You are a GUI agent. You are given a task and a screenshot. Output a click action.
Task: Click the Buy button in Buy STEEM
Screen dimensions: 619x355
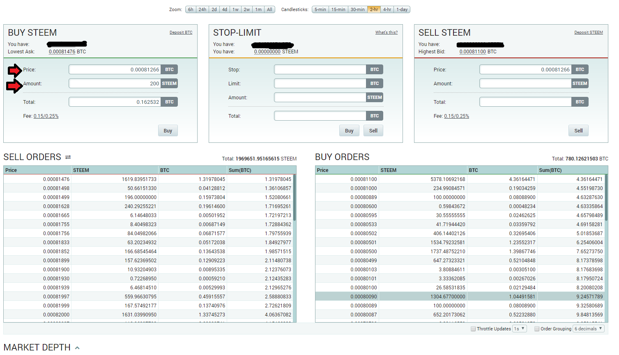(168, 131)
